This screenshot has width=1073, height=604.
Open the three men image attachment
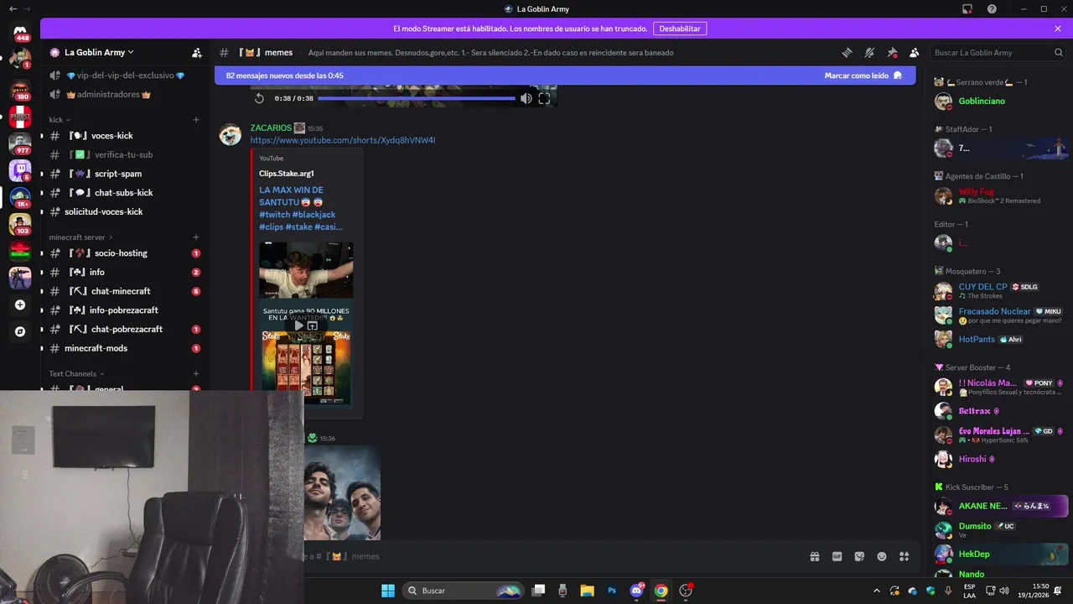[342, 492]
